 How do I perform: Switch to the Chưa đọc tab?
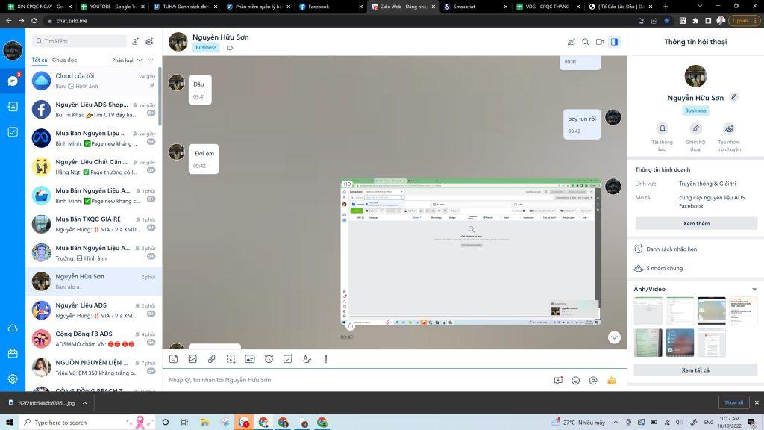[64, 60]
